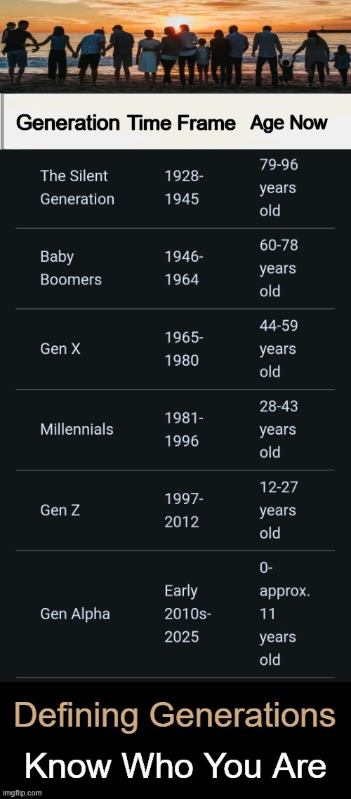Click the 79-96 years old cell
Image resolution: width=351 pixels, height=799 pixels.
click(279, 187)
